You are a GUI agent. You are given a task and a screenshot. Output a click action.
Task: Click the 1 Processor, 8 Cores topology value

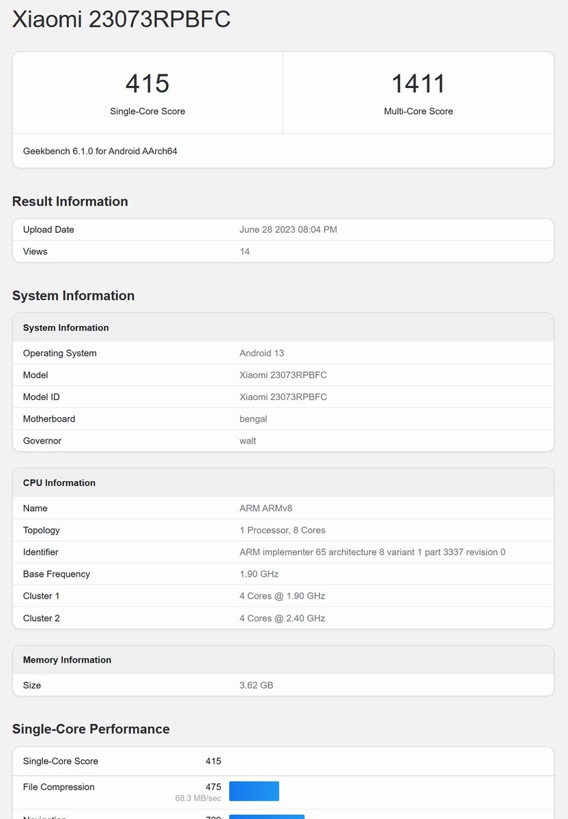pos(282,530)
